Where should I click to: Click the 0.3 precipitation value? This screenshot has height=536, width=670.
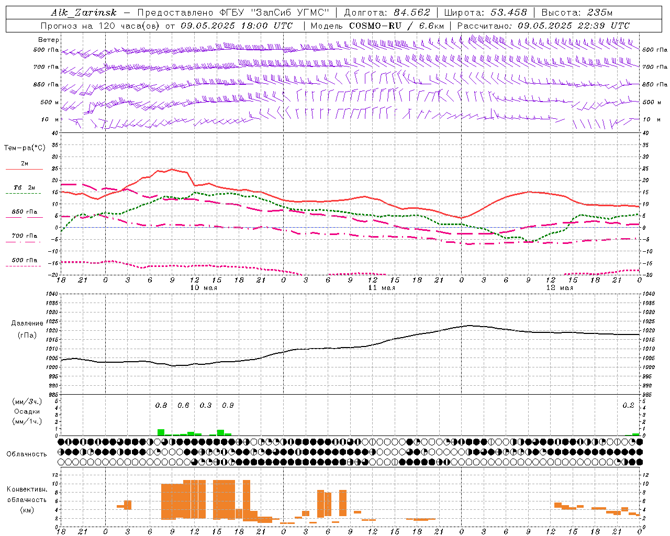click(x=206, y=406)
